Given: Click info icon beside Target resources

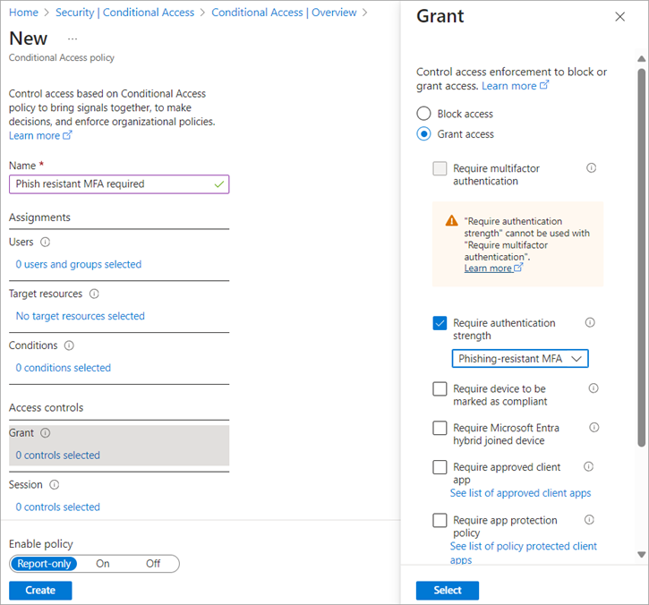Looking at the screenshot, I should point(94,294).
